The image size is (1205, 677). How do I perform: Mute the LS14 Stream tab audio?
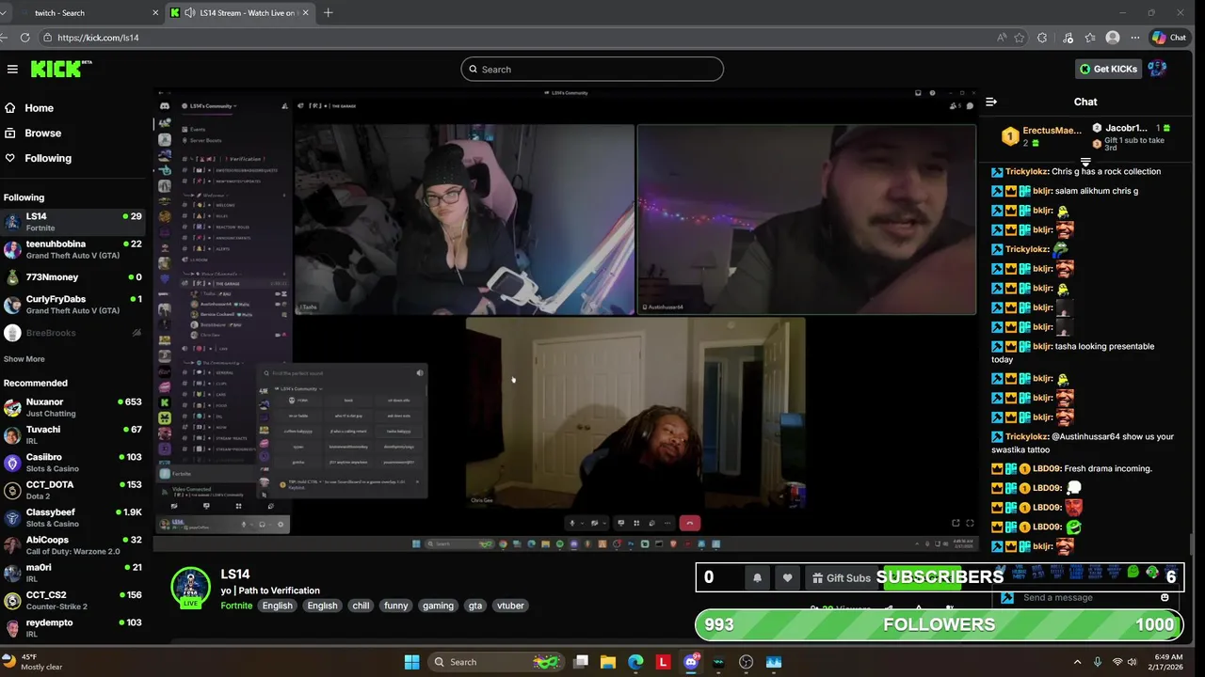coord(190,13)
